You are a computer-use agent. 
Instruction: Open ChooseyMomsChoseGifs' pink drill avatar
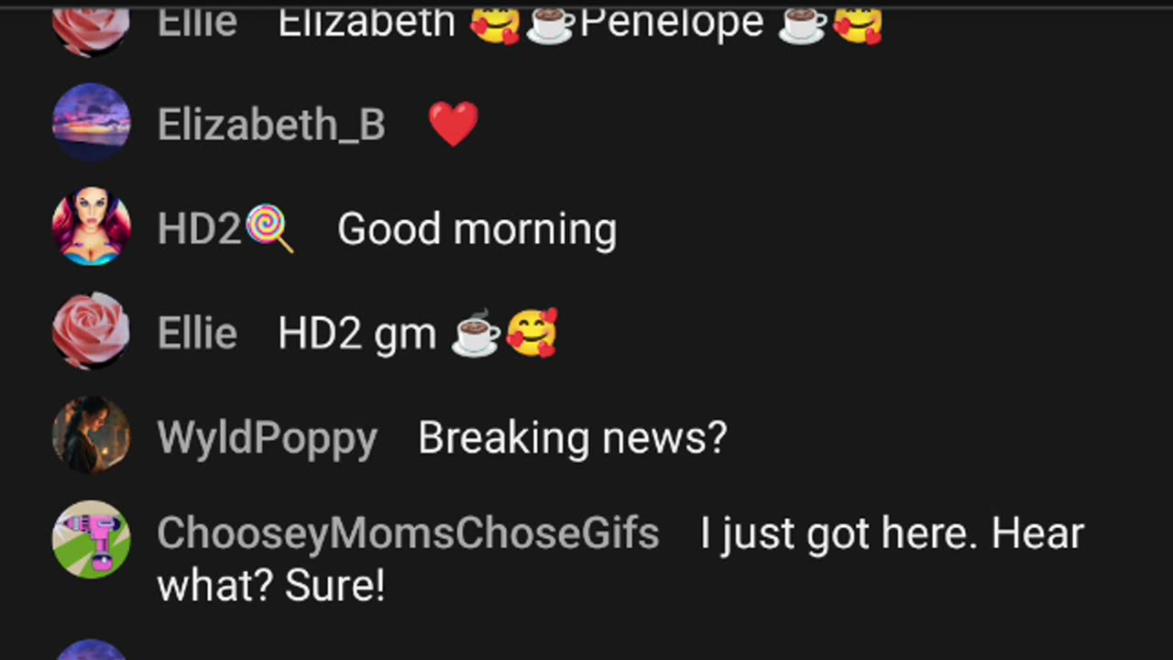(x=91, y=539)
